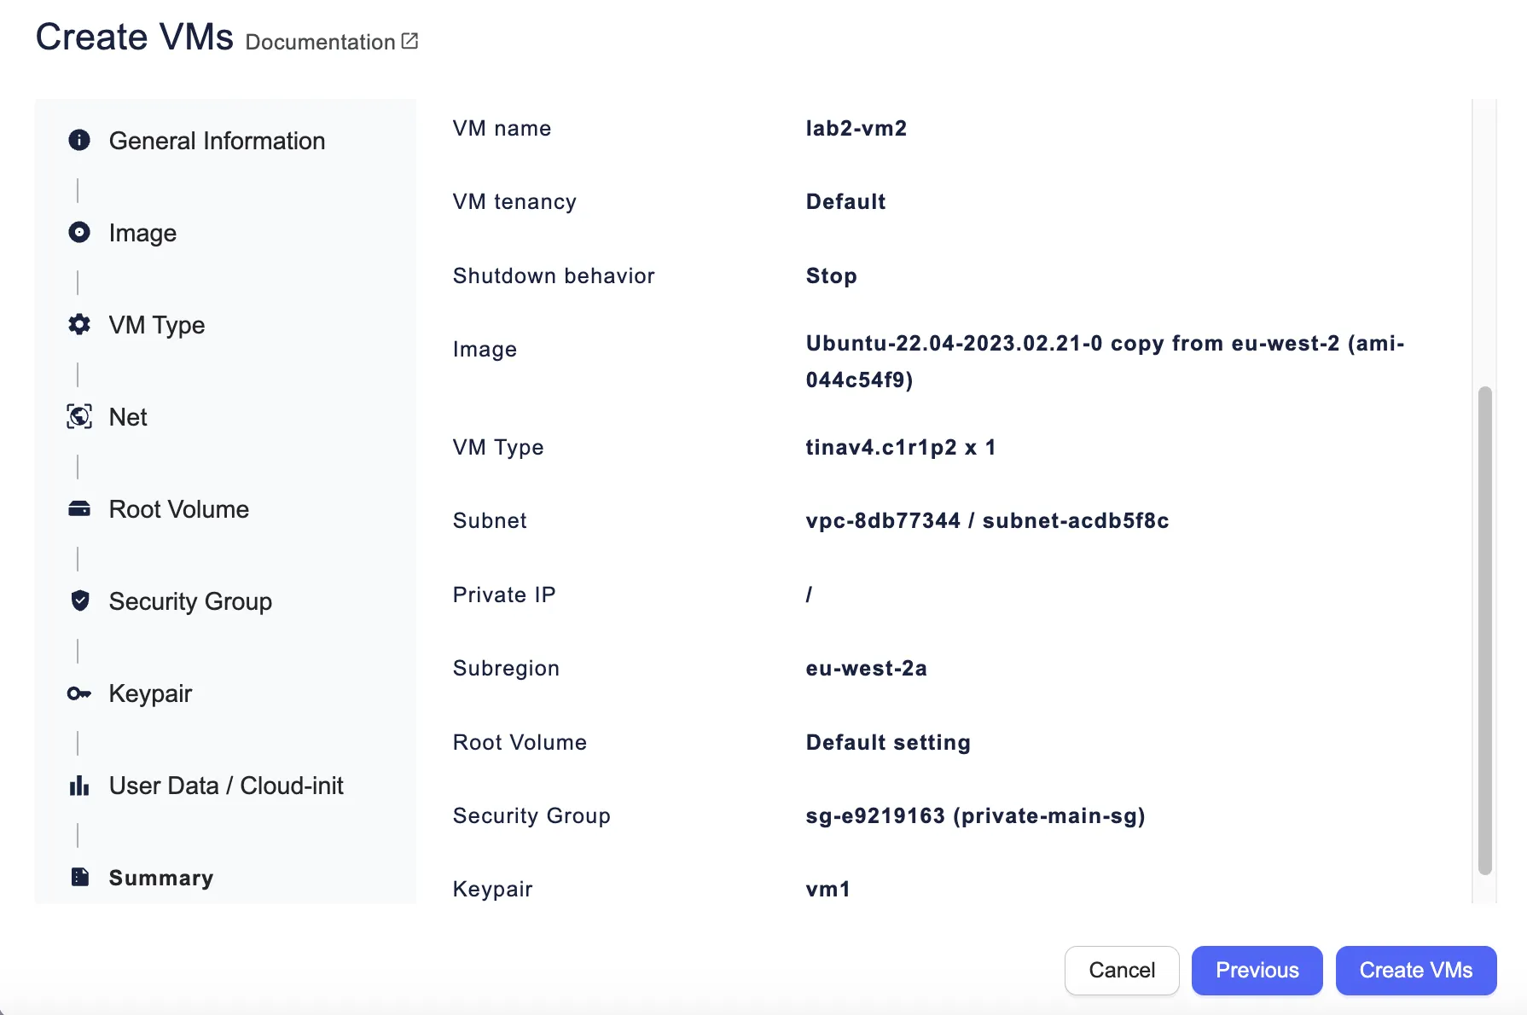Viewport: 1527px width, 1015px height.
Task: Click the Image disc icon
Action: click(79, 233)
